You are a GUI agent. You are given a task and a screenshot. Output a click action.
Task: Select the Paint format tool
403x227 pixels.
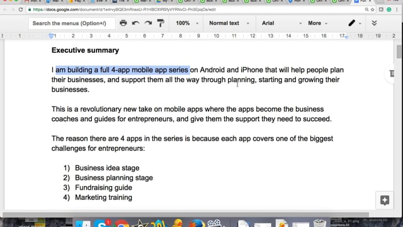[x=161, y=23]
